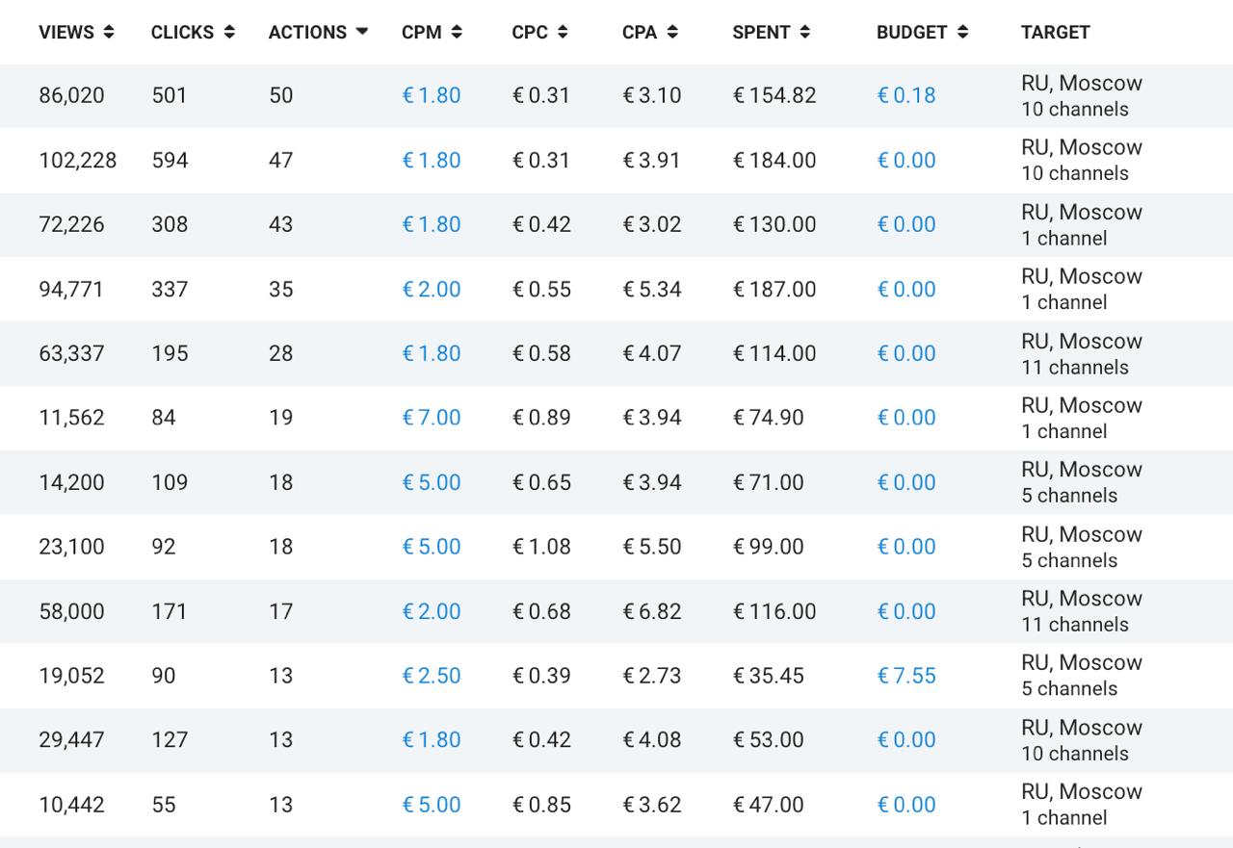Screen dimensions: 1233x848
Task: Click the €2.50 CPM link
Action: point(431,676)
